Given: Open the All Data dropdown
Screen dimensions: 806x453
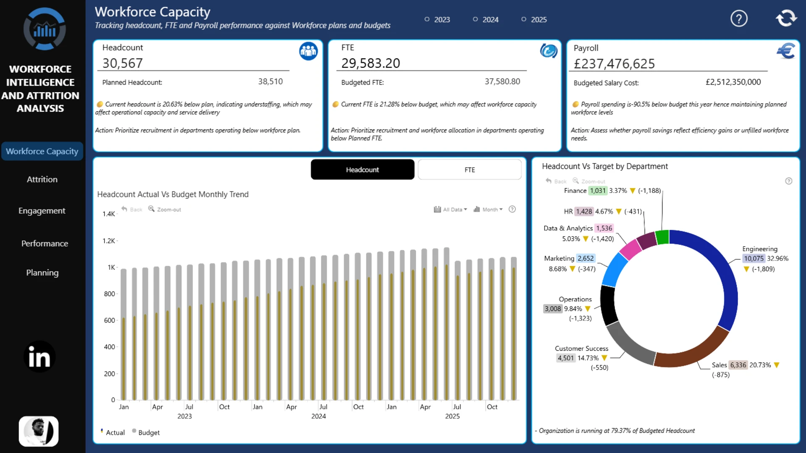Looking at the screenshot, I should pos(450,209).
